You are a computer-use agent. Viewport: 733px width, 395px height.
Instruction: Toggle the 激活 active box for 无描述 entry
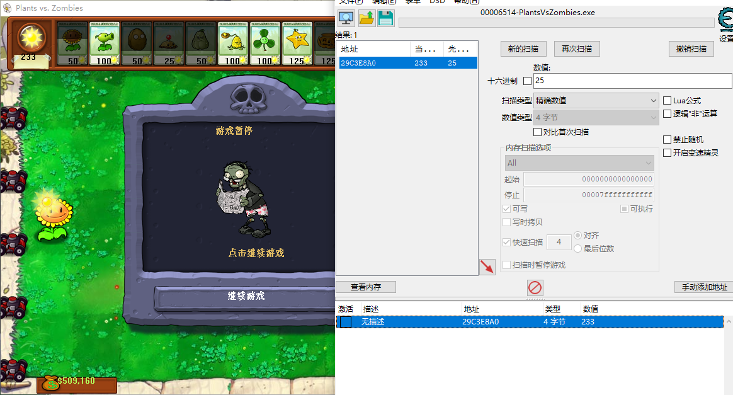click(346, 322)
